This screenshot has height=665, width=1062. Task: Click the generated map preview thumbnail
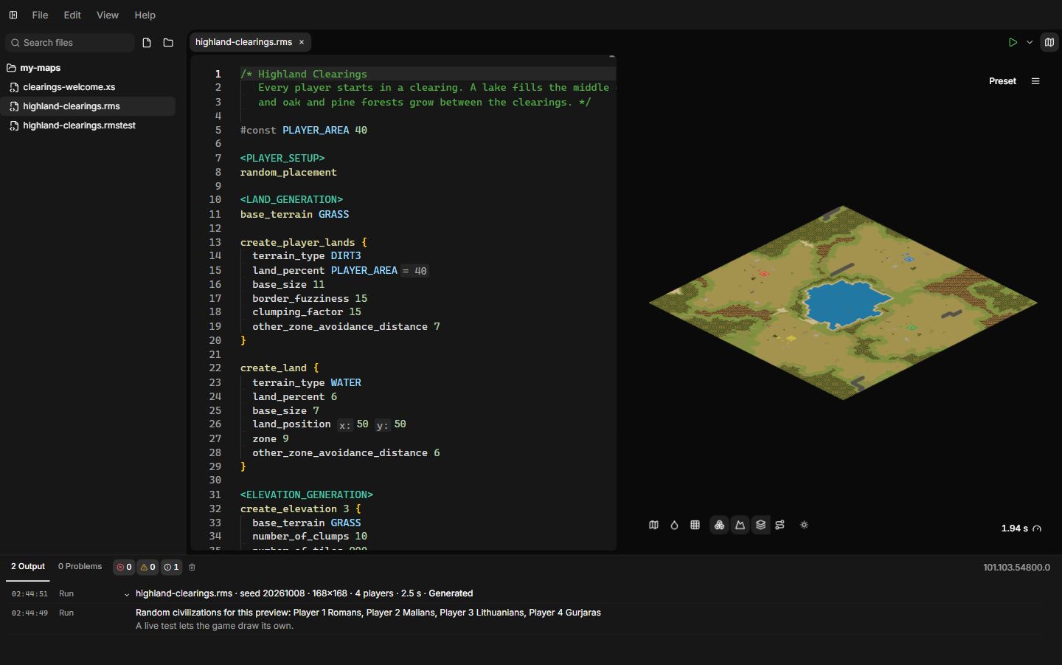843,303
